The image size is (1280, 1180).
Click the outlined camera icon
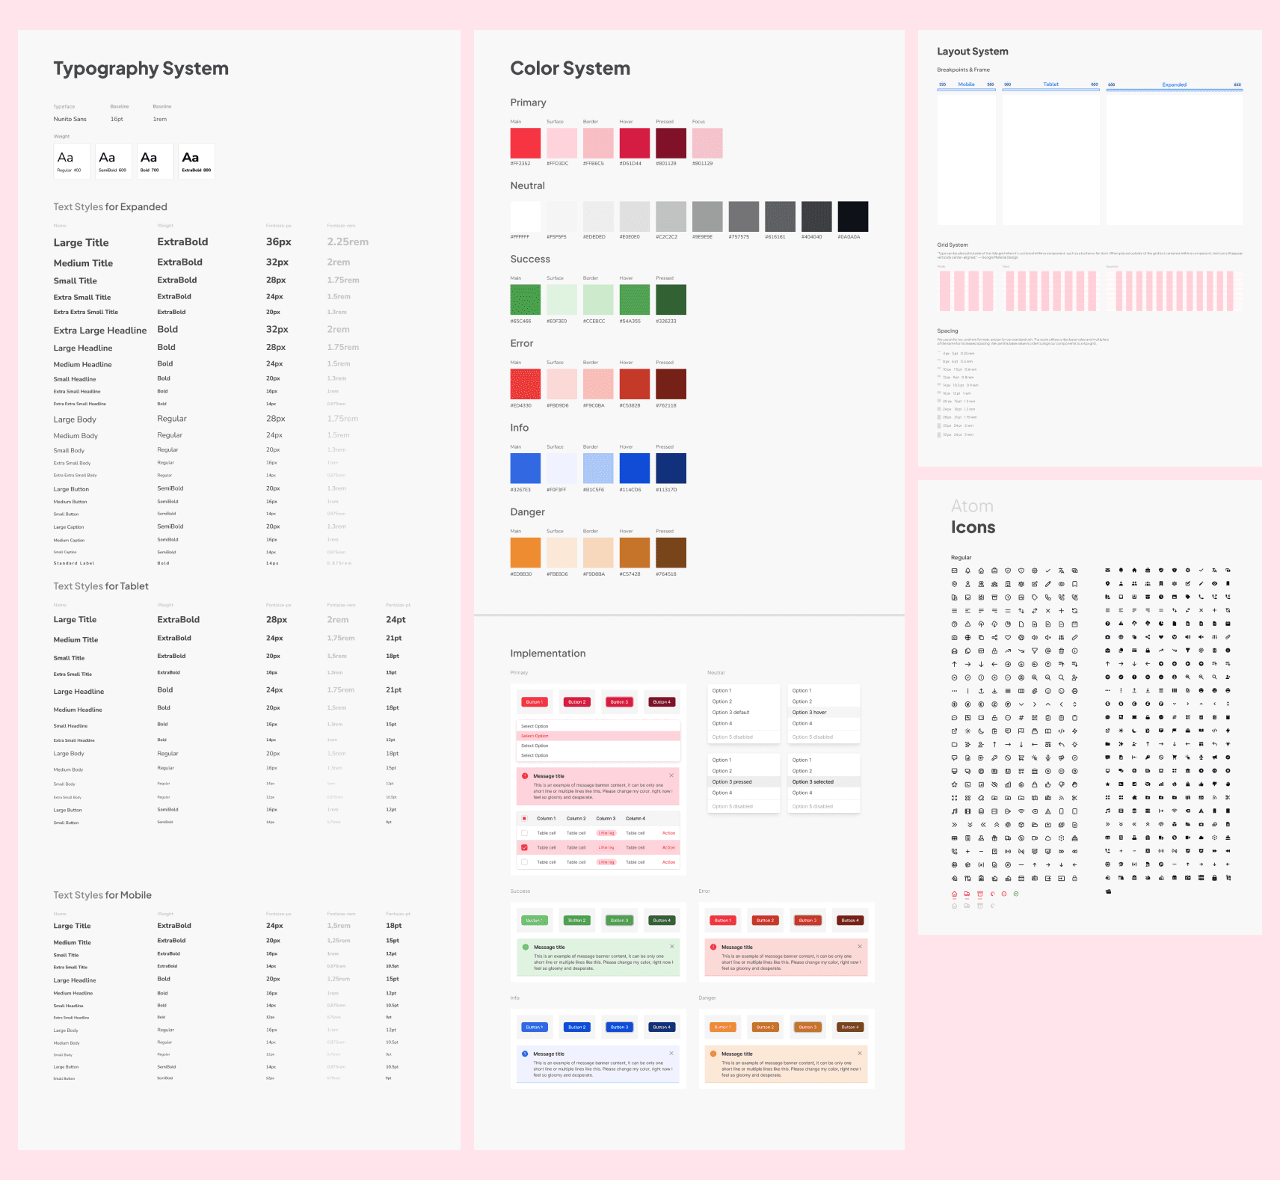coord(954,638)
